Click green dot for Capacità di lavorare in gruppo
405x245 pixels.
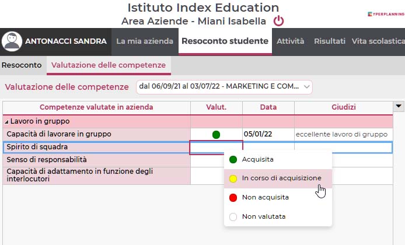click(216, 135)
